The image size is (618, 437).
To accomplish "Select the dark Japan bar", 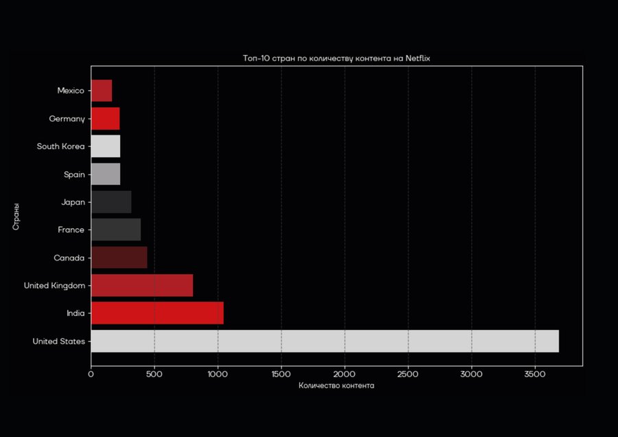I will tap(111, 202).
